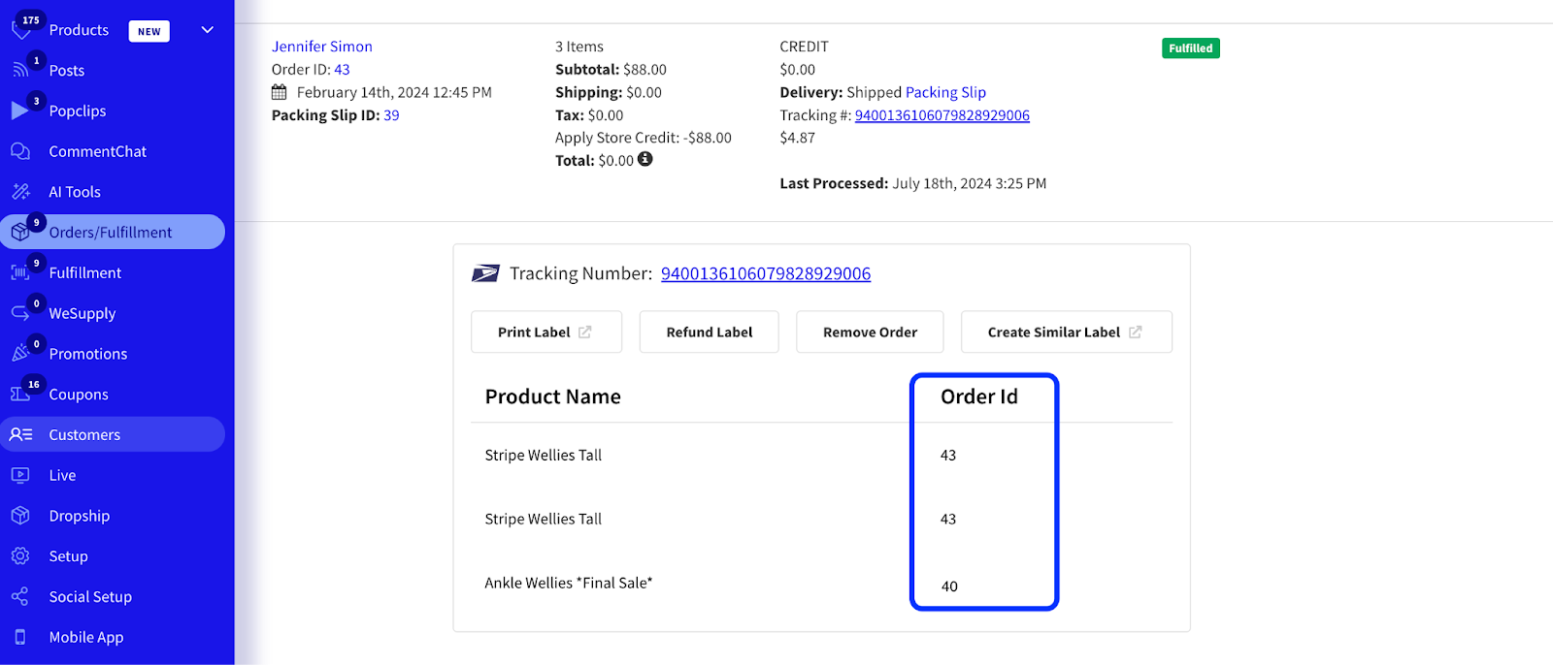Click the Setup gear icon
This screenshot has width=1553, height=665.
tap(19, 556)
